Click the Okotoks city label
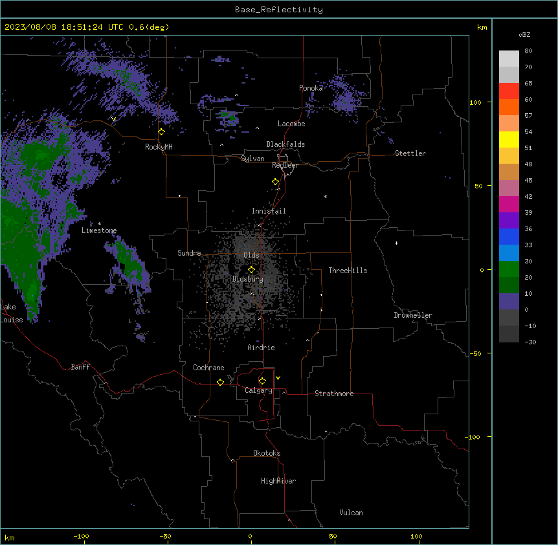Screen dimensions: 558x545 tap(267, 453)
